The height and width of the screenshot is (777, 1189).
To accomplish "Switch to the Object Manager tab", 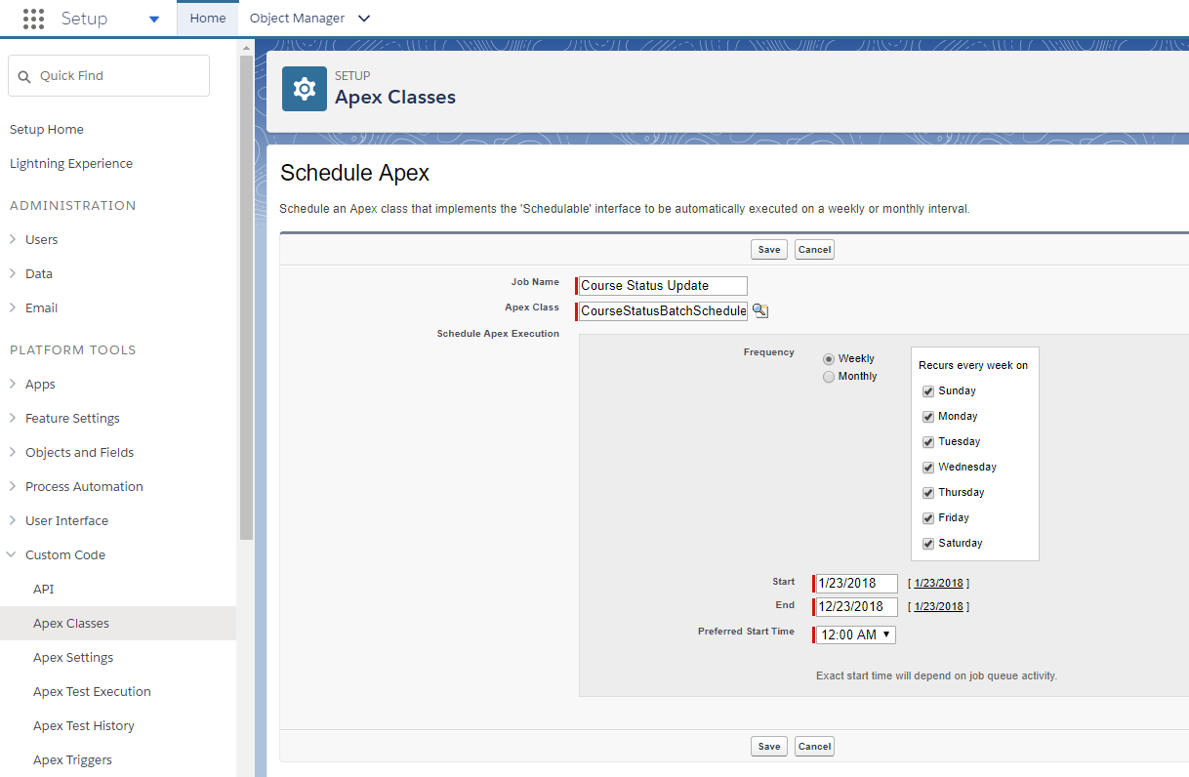I will 297,19.
